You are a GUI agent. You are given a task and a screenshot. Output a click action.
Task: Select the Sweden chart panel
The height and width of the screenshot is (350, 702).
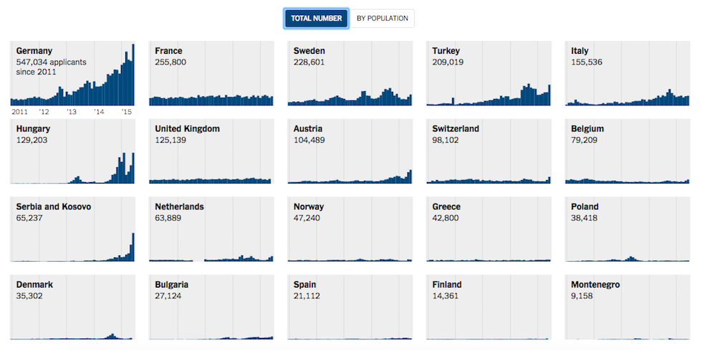(350, 74)
